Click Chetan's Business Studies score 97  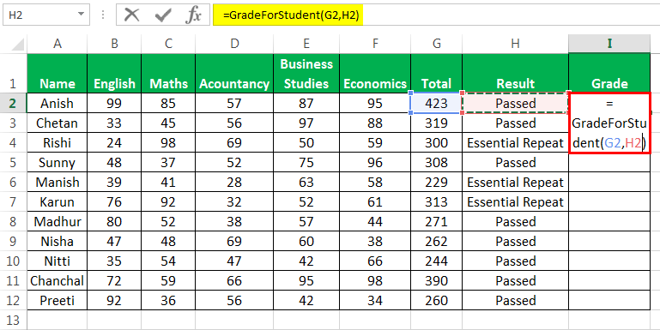306,123
